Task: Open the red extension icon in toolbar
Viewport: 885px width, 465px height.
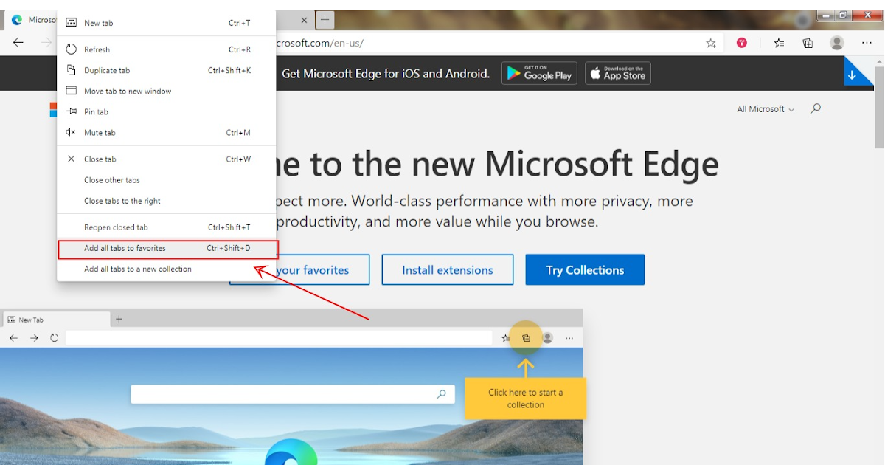Action: click(742, 43)
